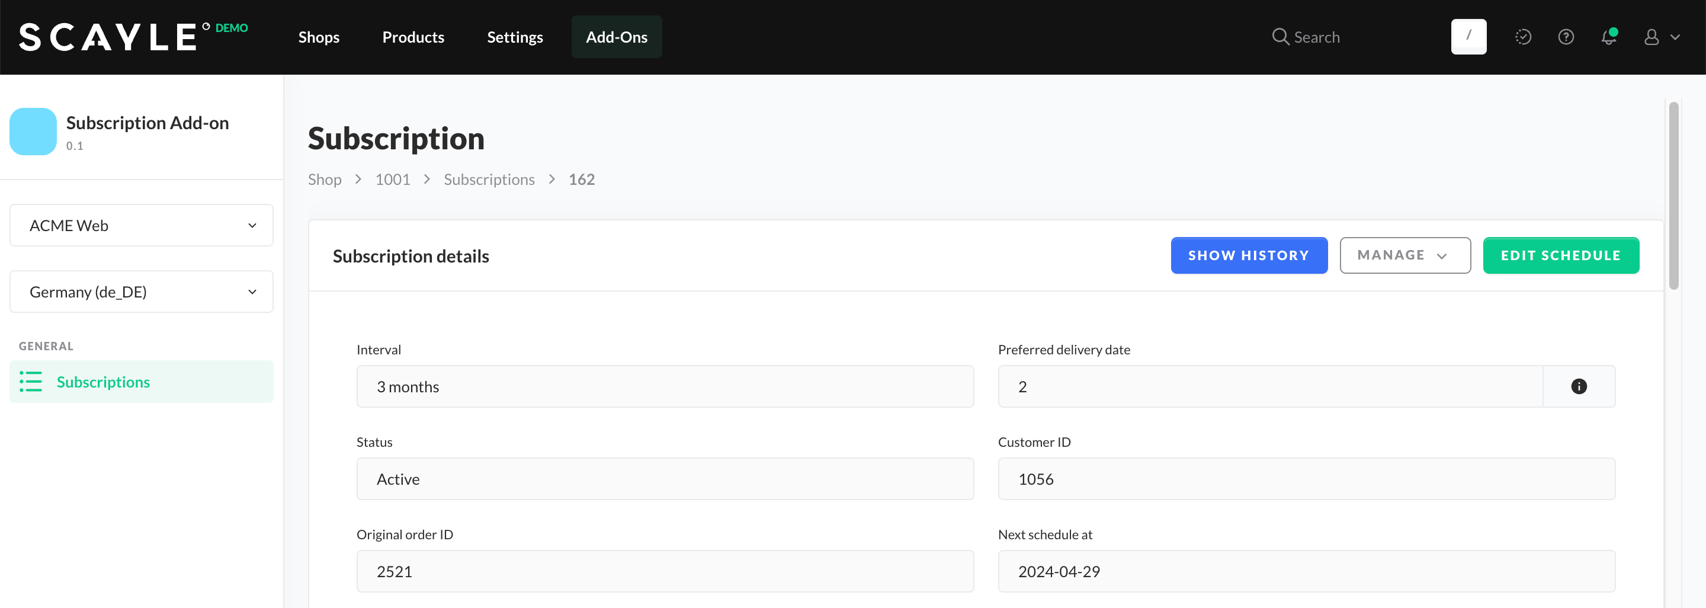Viewport: 1706px width, 608px height.
Task: Open the help question mark icon
Action: tap(1566, 37)
